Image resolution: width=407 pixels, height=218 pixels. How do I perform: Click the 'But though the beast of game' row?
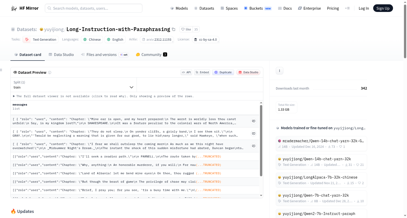[135, 182]
